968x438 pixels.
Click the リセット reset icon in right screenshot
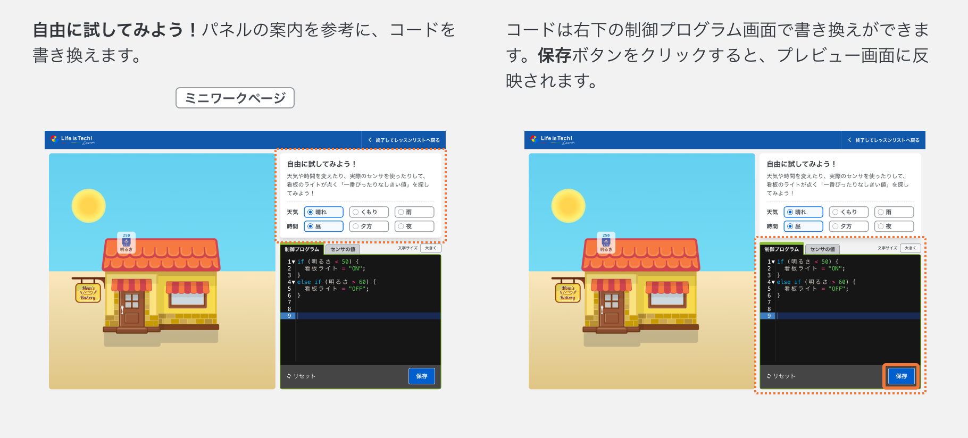pos(769,376)
